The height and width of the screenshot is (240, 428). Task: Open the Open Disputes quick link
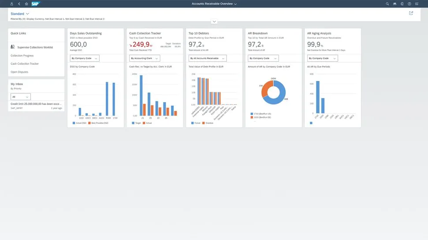(x=20, y=72)
